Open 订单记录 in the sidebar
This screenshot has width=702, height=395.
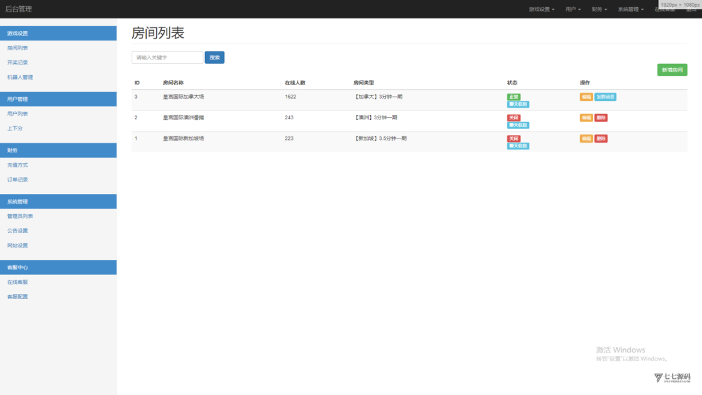pos(18,179)
